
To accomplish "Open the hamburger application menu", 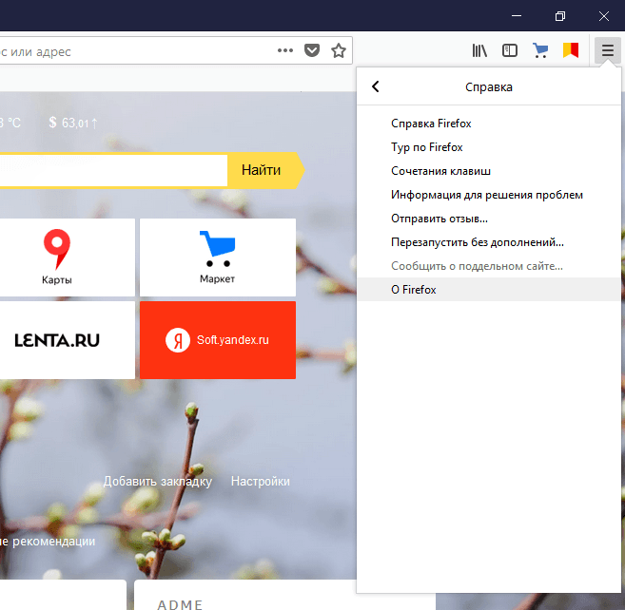I will pyautogui.click(x=607, y=50).
